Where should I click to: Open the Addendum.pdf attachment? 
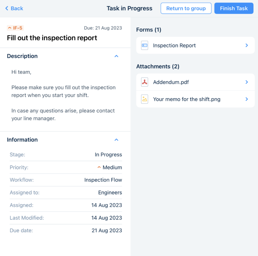[171, 82]
